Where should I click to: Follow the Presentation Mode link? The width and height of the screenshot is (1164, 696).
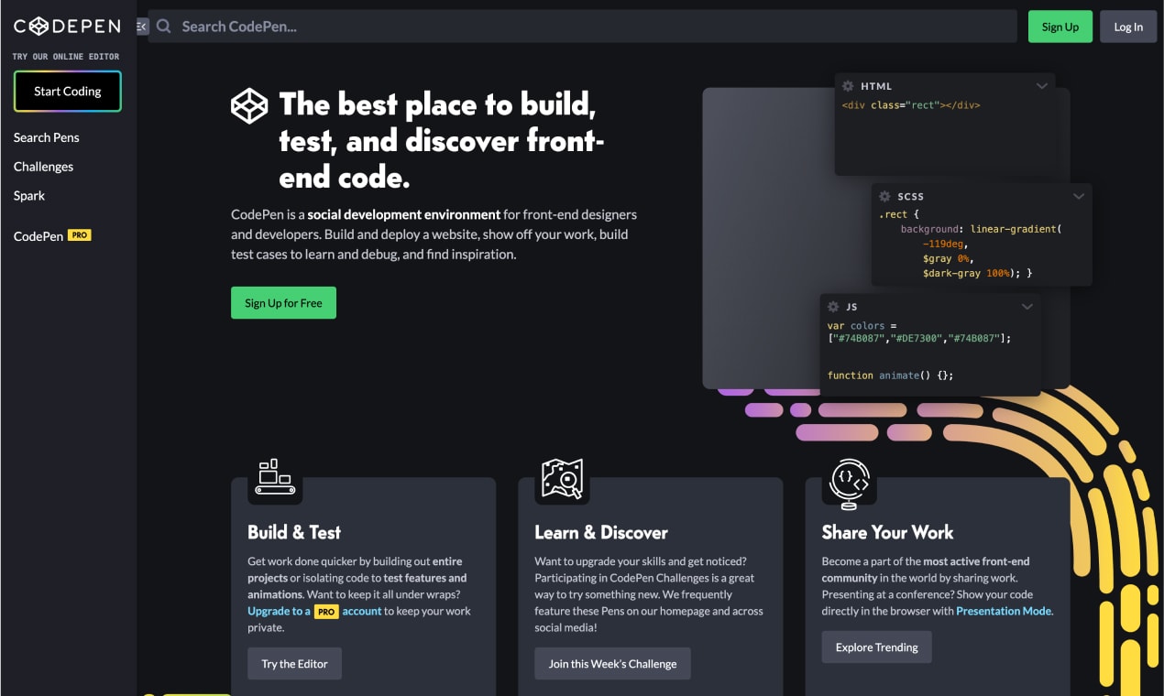pyautogui.click(x=1004, y=611)
